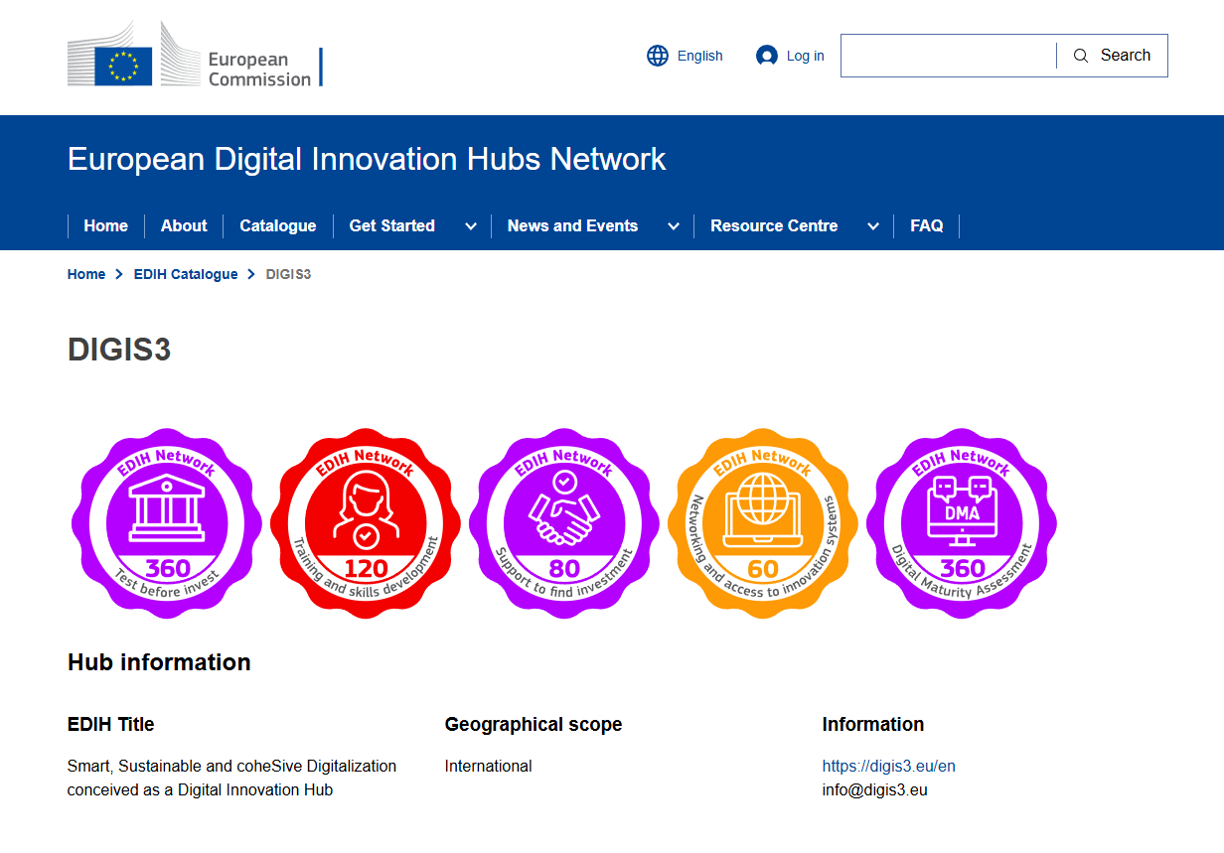The width and height of the screenshot is (1224, 853).
Task: Click the Digital Maturity Assessment badge
Action: click(x=962, y=522)
